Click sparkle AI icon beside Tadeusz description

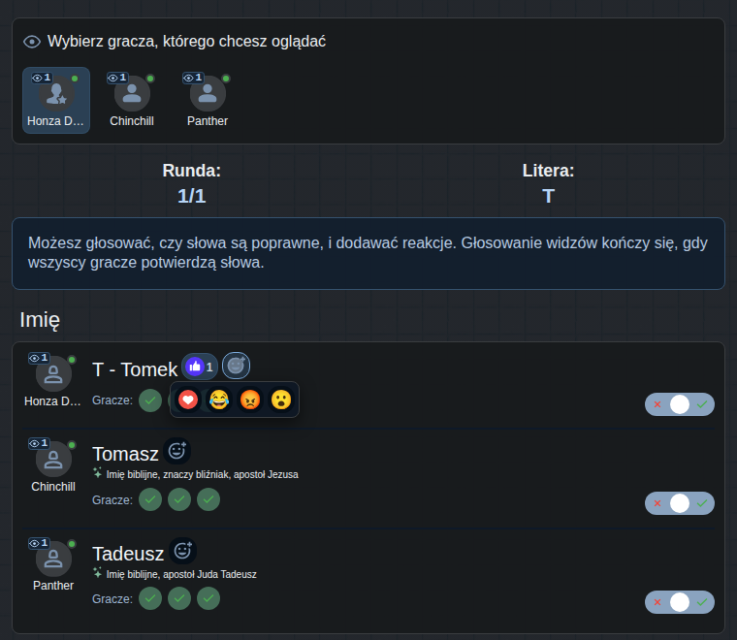tap(97, 573)
